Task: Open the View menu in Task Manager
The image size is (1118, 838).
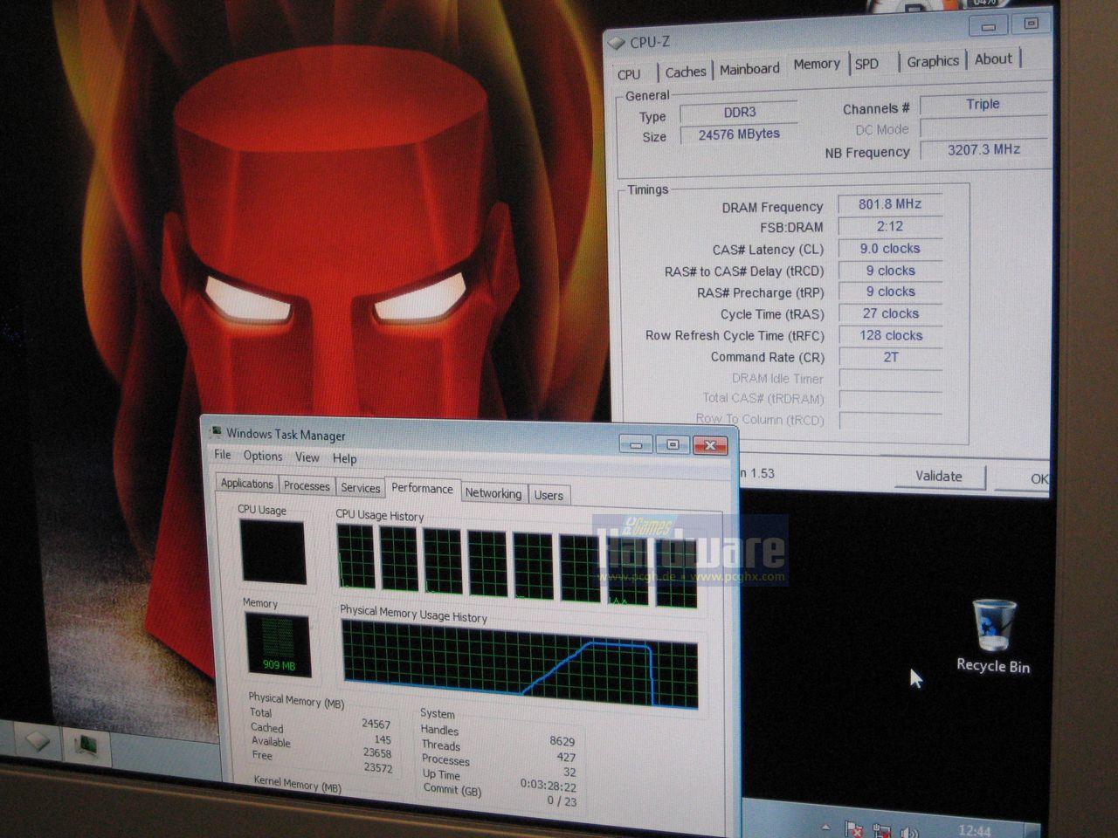Action: tap(307, 457)
